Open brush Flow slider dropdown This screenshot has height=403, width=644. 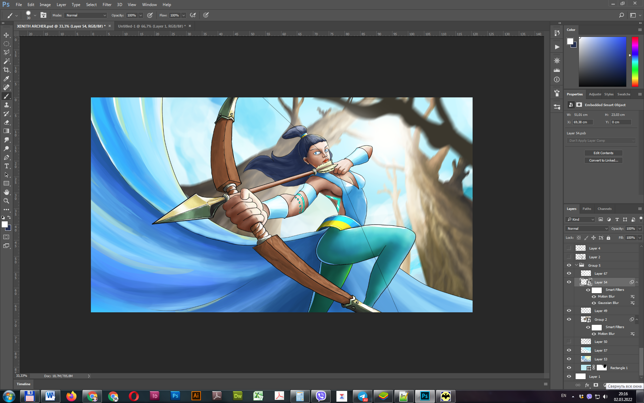pos(183,15)
